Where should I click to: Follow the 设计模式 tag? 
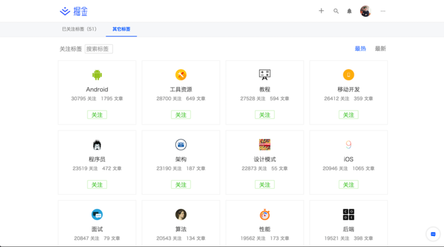pos(265,185)
